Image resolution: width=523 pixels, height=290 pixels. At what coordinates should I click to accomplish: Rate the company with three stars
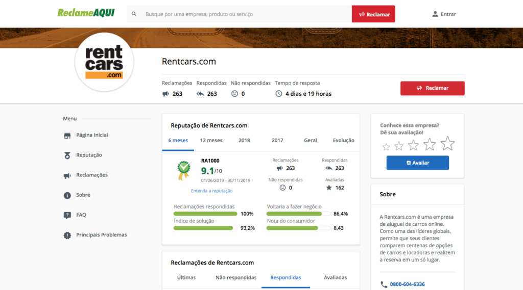point(413,145)
